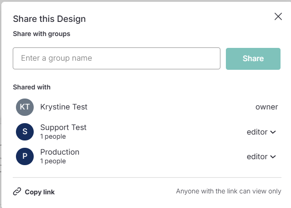Click the owner label for Krystine Test

266,107
